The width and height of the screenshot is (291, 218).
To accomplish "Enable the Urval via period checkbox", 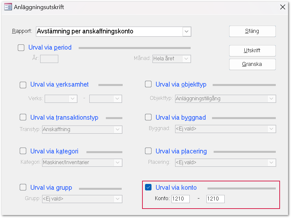I will click(x=21, y=48).
